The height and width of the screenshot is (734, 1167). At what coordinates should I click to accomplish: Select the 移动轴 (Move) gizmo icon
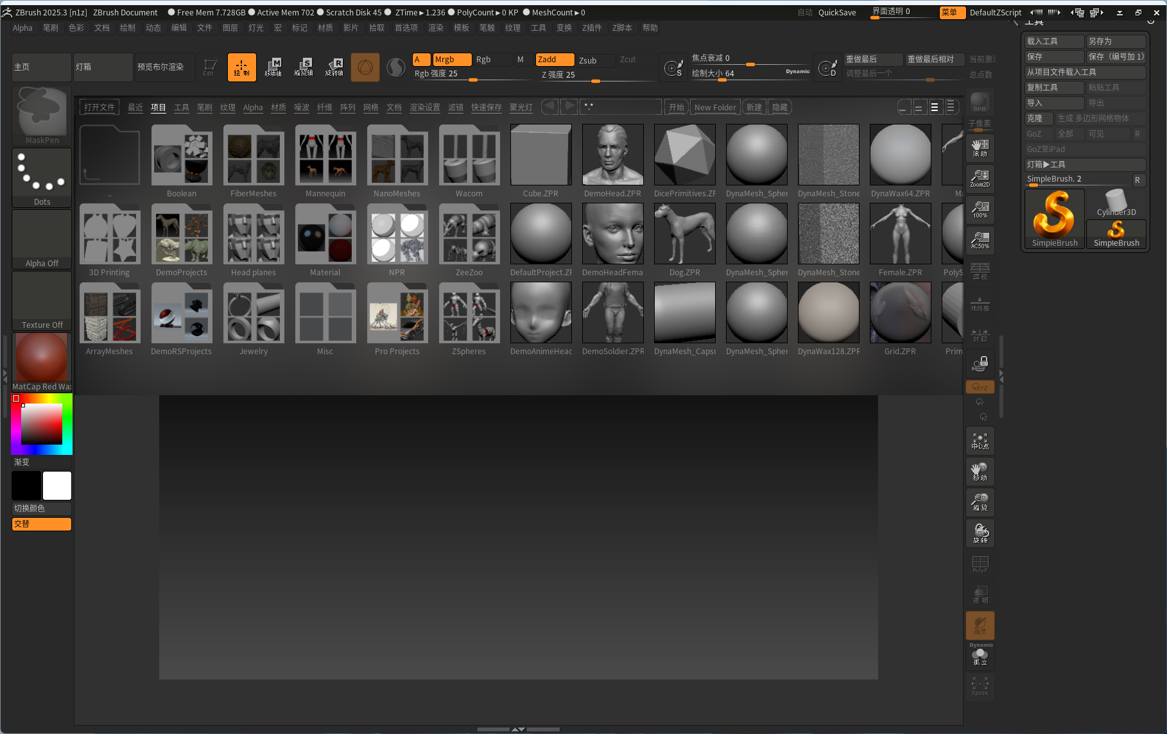[x=273, y=67]
